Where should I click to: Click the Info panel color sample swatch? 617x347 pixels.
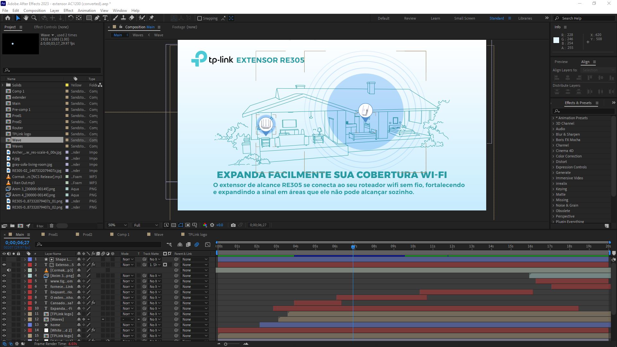(556, 40)
